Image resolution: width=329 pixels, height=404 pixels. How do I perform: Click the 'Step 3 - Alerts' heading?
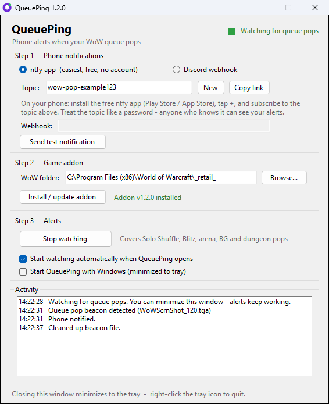click(x=38, y=221)
